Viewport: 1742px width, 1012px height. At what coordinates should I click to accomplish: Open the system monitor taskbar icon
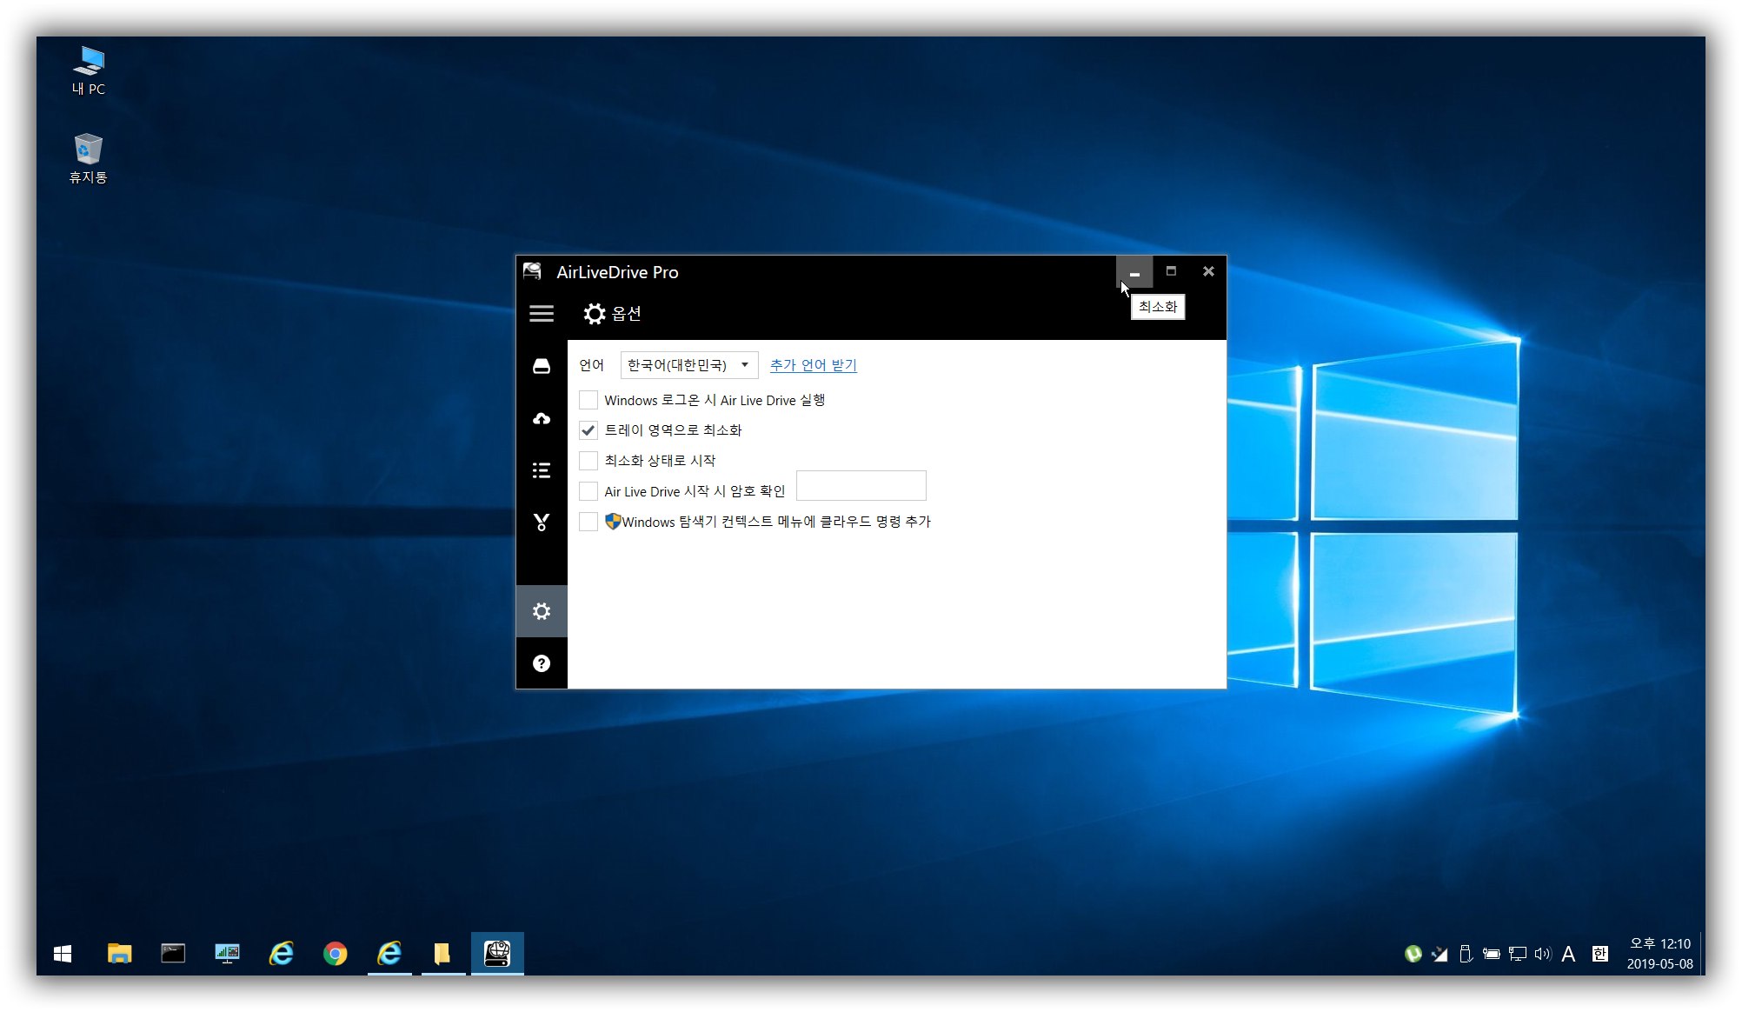pos(227,954)
